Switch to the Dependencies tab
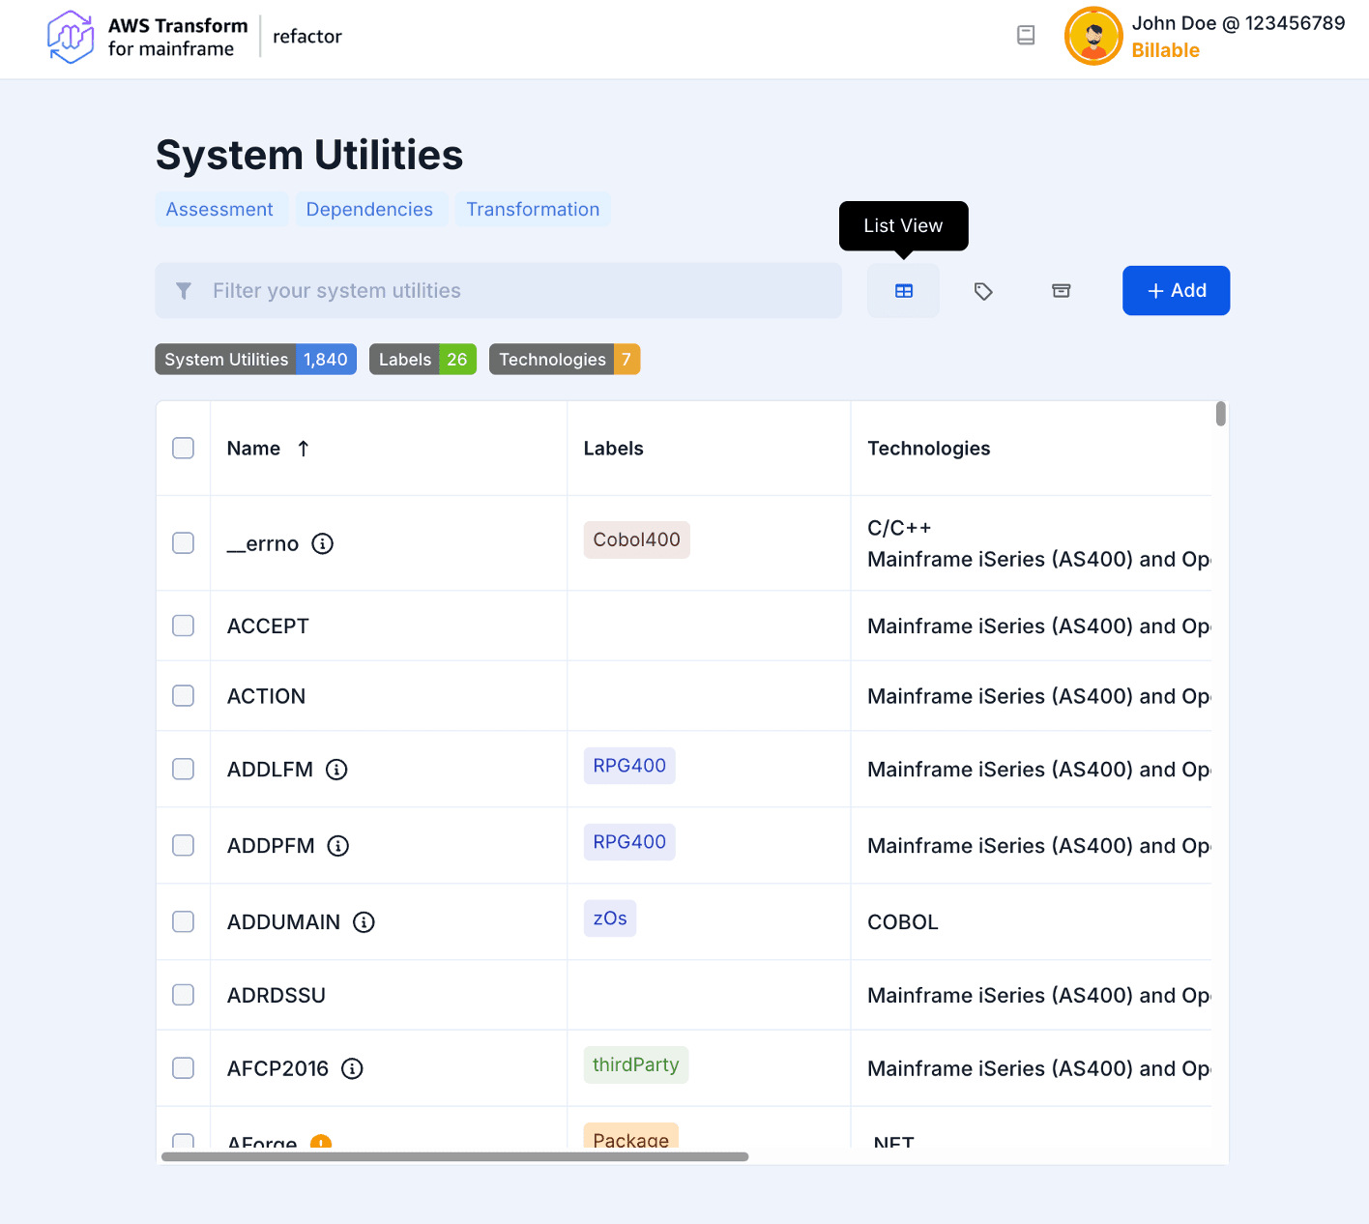Image resolution: width=1369 pixels, height=1224 pixels. pos(369,209)
